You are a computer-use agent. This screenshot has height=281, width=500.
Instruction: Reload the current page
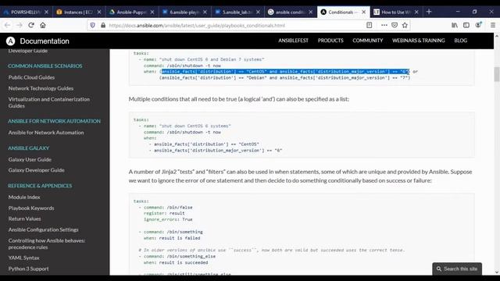31,25
